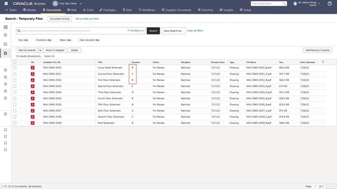337x189 pixels.
Task: Click the Ground Floor Schematic title cell
Action: (111, 74)
